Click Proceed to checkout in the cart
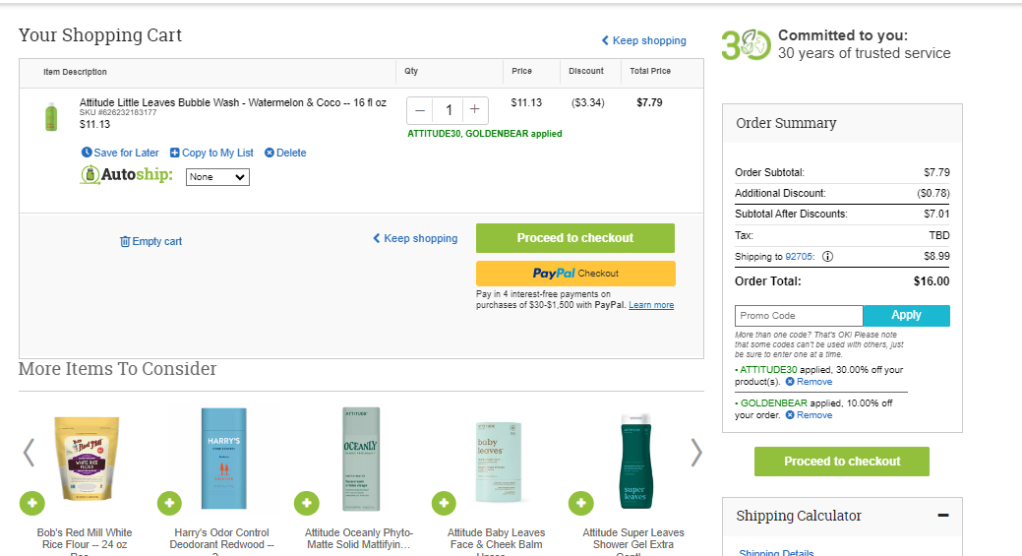The width and height of the screenshot is (1022, 556). pyautogui.click(x=574, y=238)
